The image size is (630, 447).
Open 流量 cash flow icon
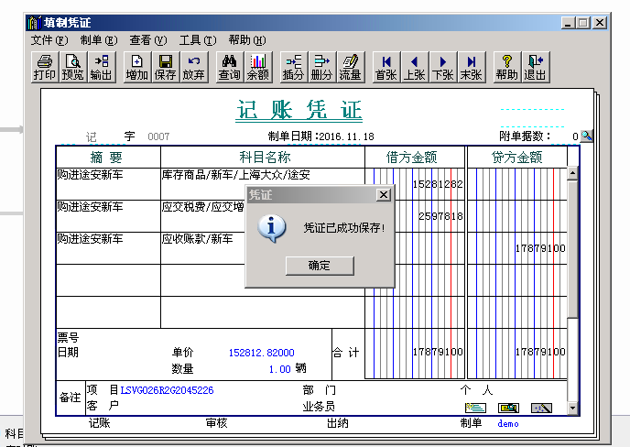(351, 67)
